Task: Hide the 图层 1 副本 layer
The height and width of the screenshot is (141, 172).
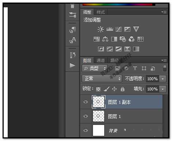Action: [x=86, y=102]
